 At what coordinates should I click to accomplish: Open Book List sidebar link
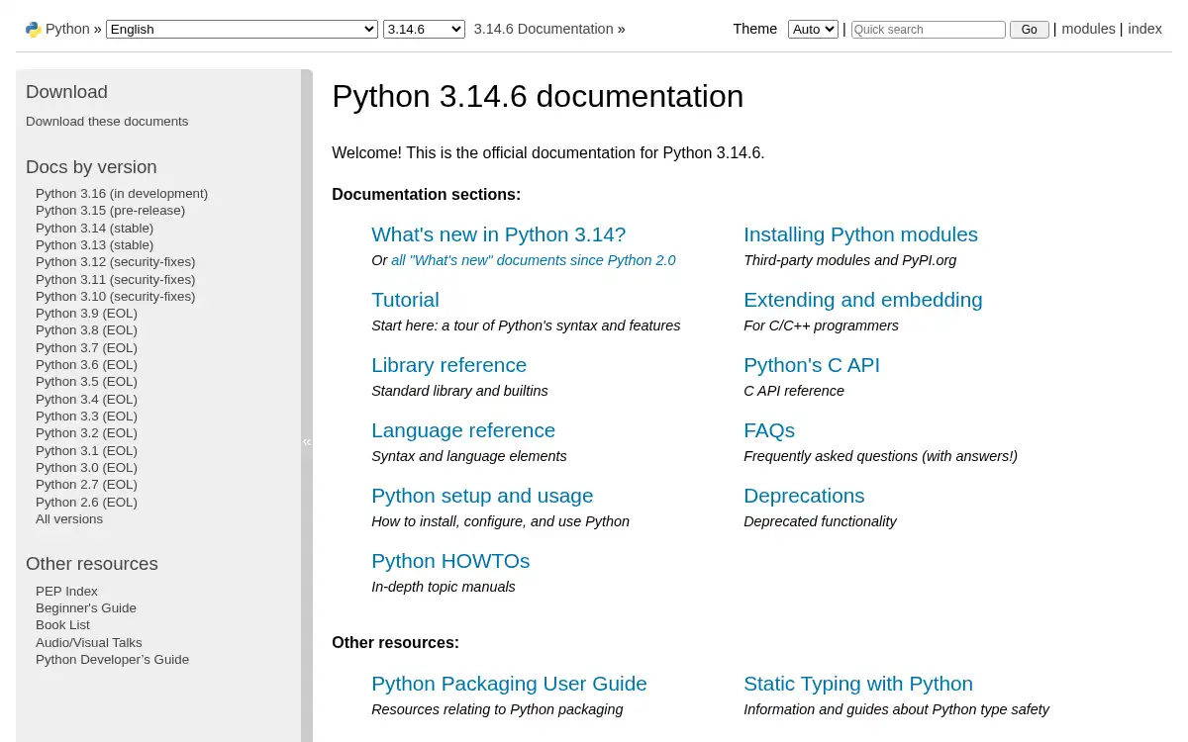tap(62, 624)
